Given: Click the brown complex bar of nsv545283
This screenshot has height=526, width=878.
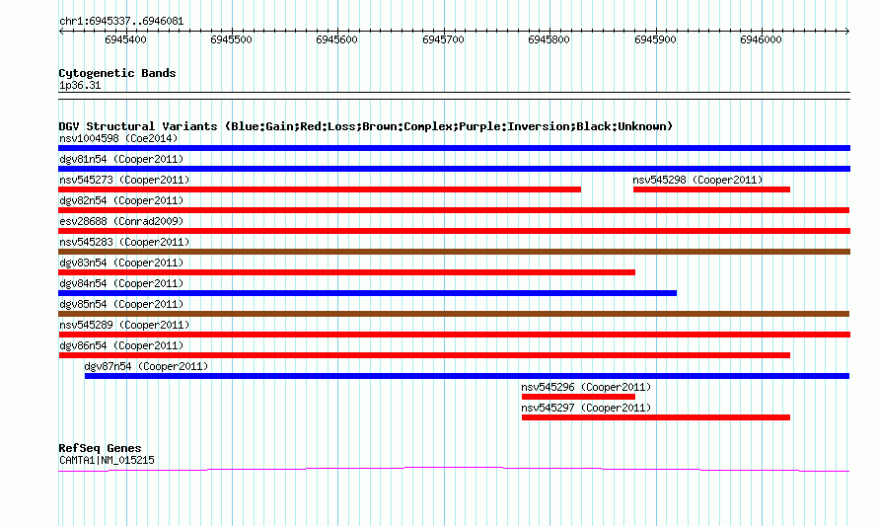Looking at the screenshot, I should [x=454, y=252].
